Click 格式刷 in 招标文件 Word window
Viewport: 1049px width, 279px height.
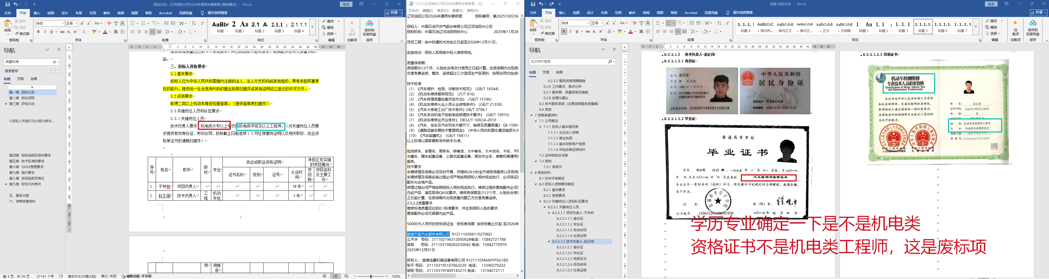tap(22, 34)
